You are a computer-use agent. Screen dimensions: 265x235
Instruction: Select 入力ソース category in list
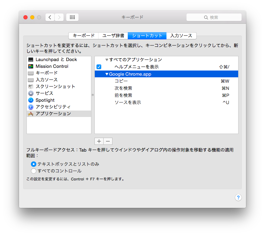click(59, 80)
